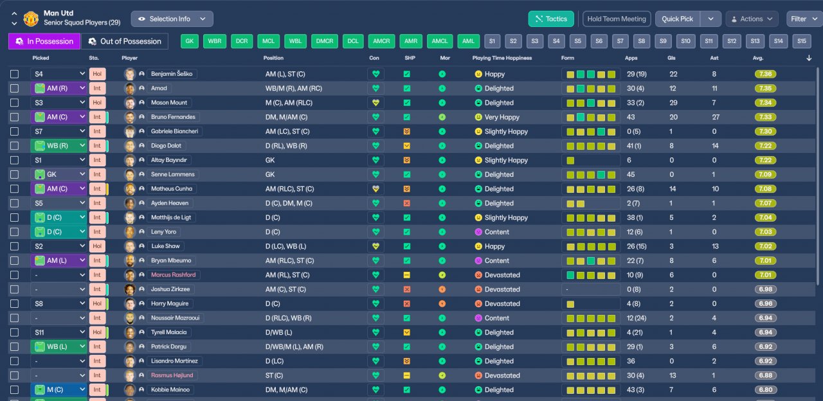Click Amad's match sharpness tick icon
The width and height of the screenshot is (823, 401).
(407, 88)
